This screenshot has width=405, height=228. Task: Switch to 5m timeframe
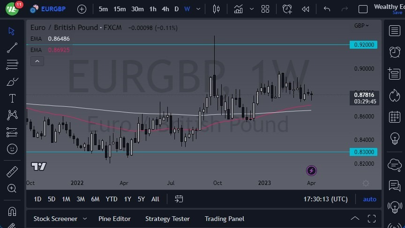tap(103, 9)
